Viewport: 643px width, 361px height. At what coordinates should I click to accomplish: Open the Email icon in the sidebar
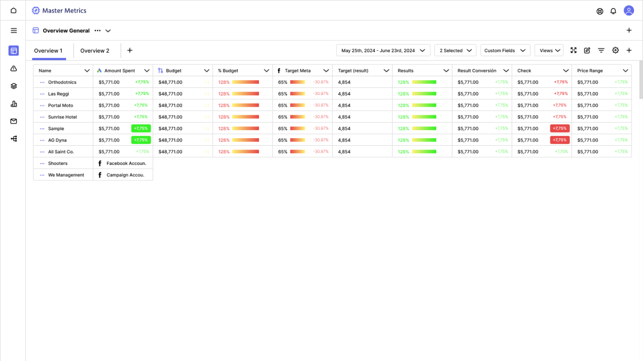click(x=13, y=121)
